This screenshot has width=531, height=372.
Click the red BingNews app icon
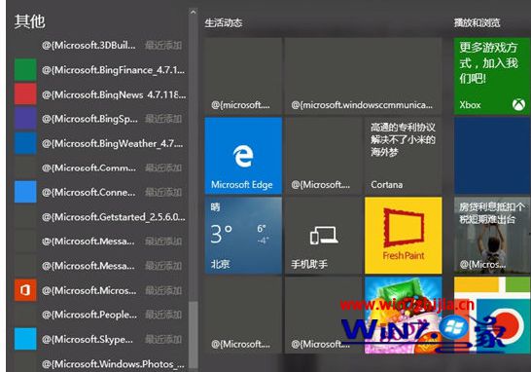coord(25,94)
